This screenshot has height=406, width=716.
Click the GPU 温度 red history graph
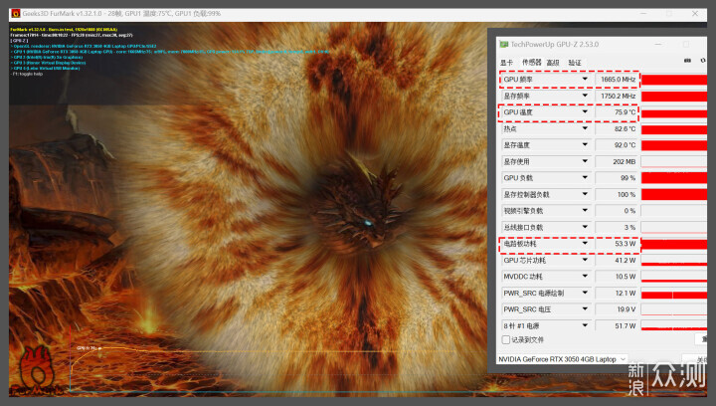coord(674,112)
